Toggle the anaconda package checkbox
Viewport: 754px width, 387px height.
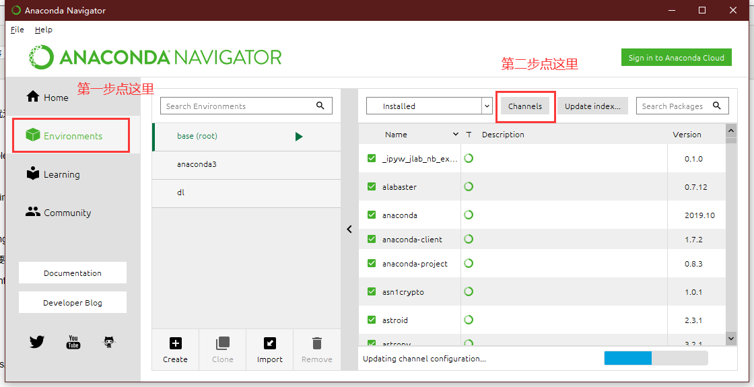coord(371,215)
